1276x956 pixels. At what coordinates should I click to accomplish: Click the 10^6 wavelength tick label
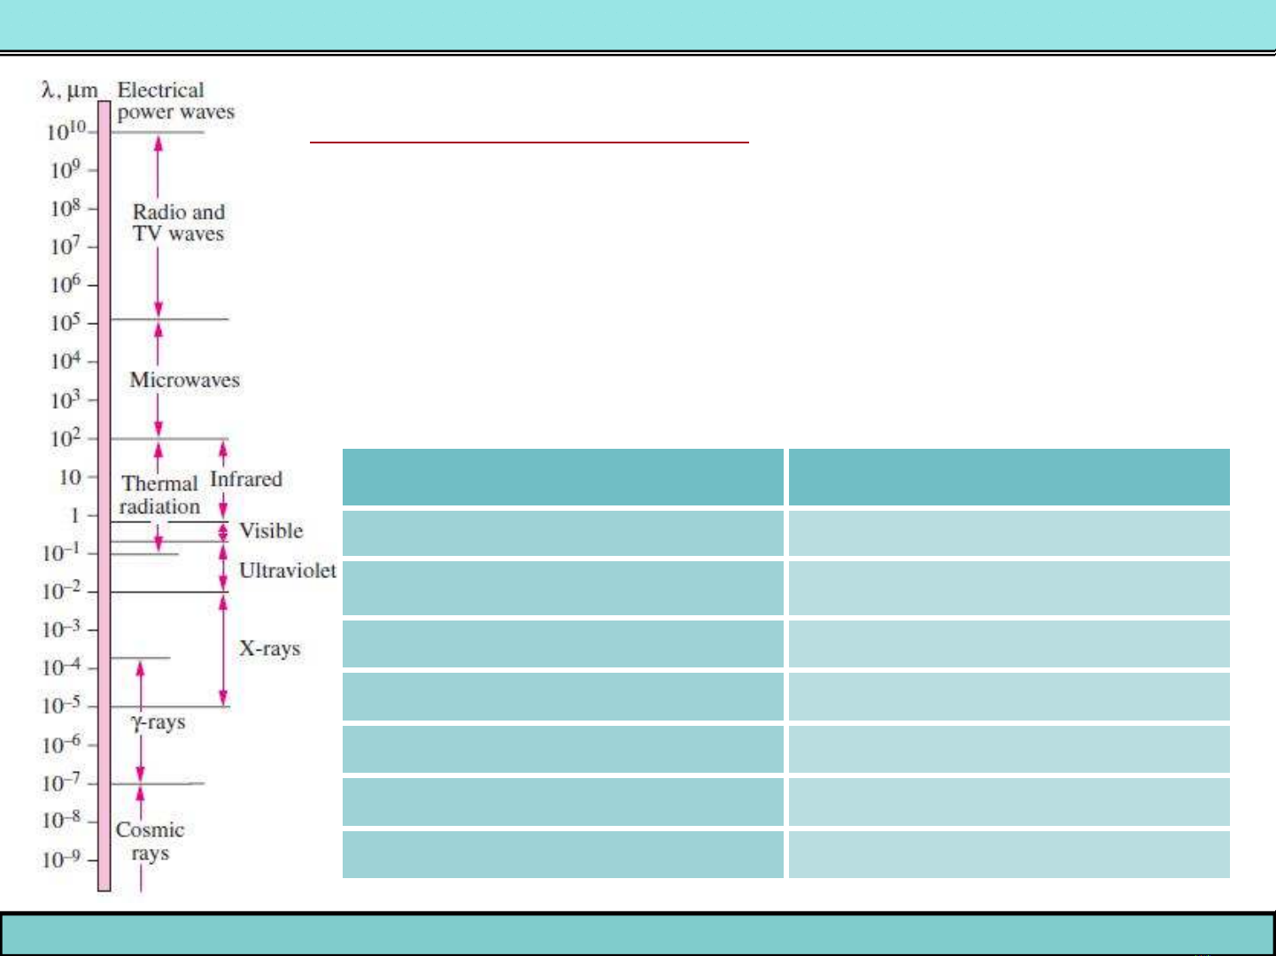pos(66,283)
